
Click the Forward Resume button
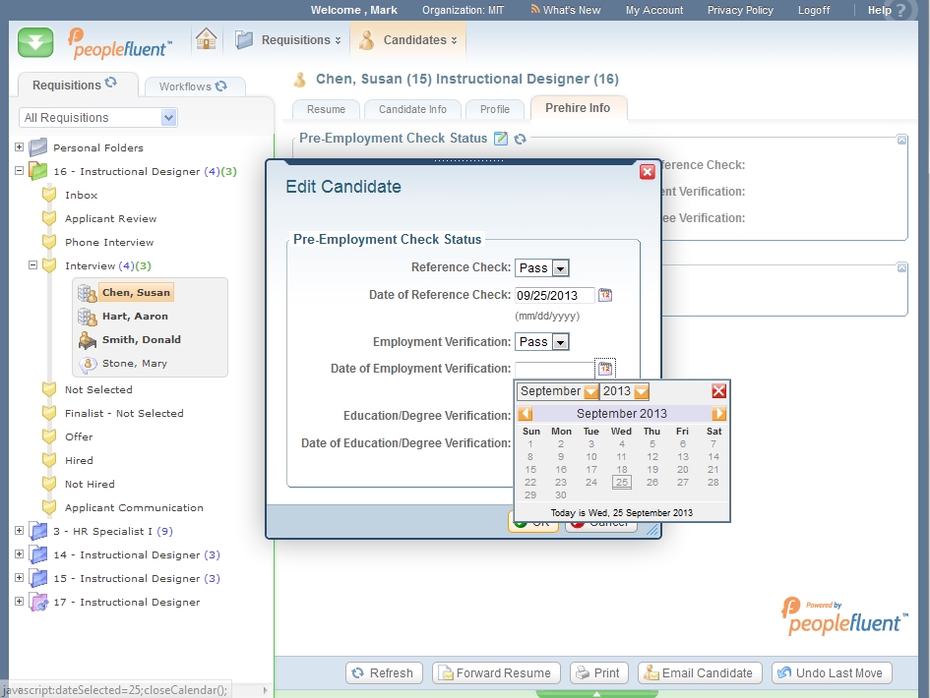496,673
